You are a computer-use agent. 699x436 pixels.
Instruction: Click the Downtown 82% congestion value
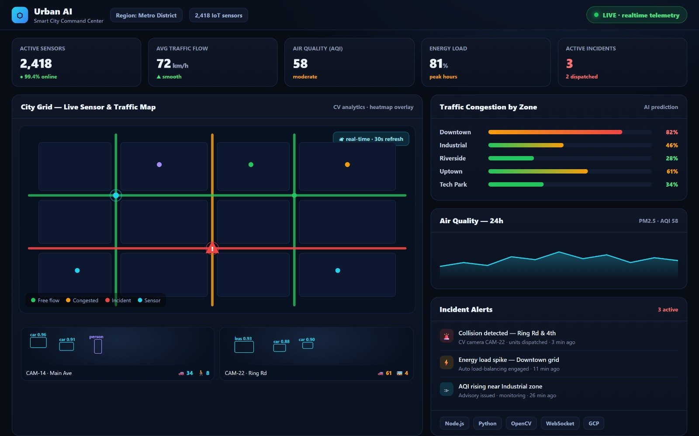(x=672, y=132)
